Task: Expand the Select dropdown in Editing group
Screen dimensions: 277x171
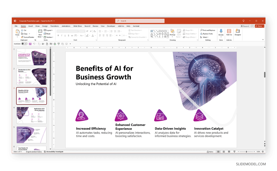Action: click(x=205, y=37)
